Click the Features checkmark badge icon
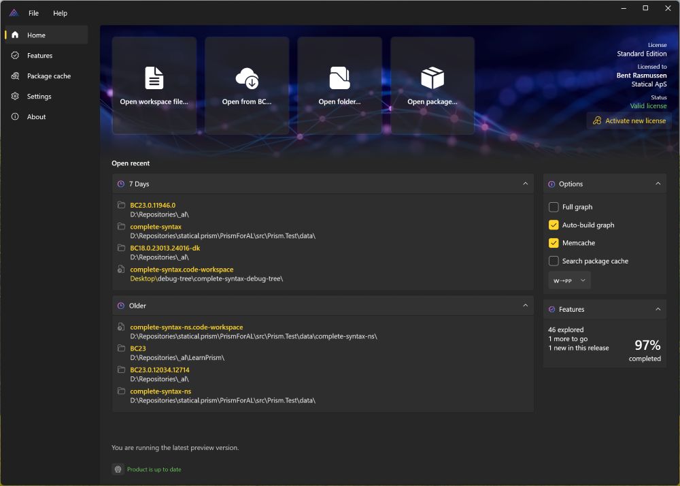 [15, 55]
